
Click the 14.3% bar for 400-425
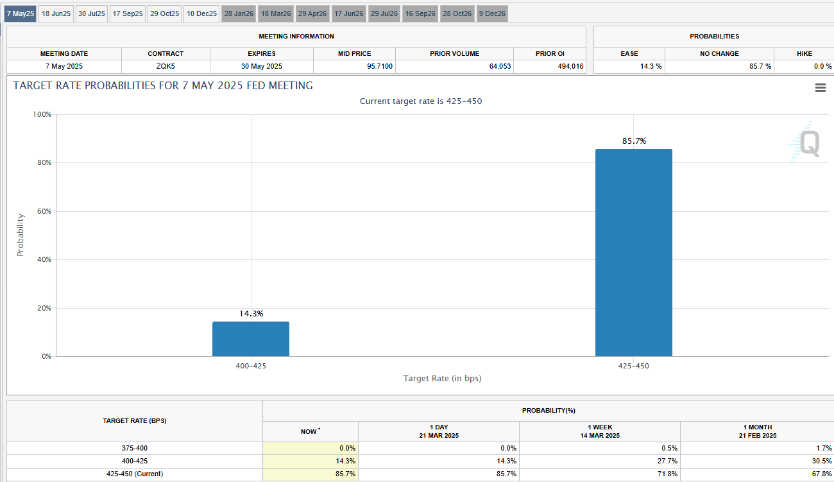click(x=250, y=339)
